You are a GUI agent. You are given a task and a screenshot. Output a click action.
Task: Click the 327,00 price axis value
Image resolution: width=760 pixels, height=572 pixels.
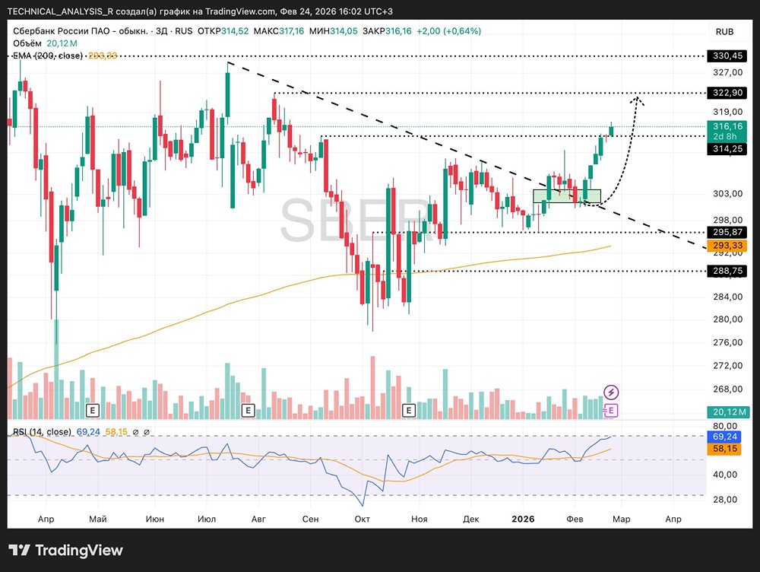point(727,72)
